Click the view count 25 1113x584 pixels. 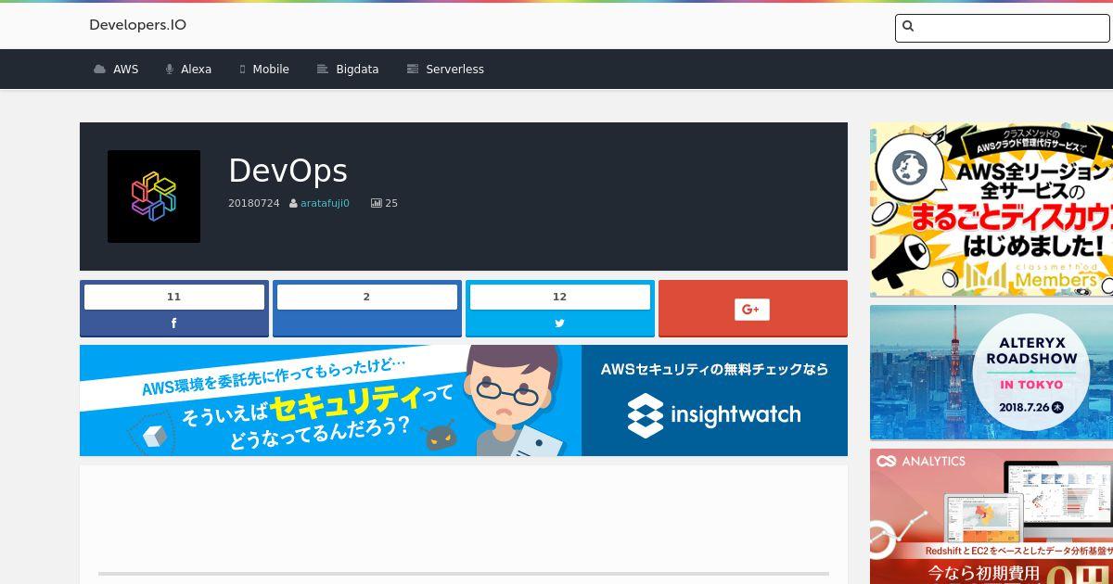[391, 203]
